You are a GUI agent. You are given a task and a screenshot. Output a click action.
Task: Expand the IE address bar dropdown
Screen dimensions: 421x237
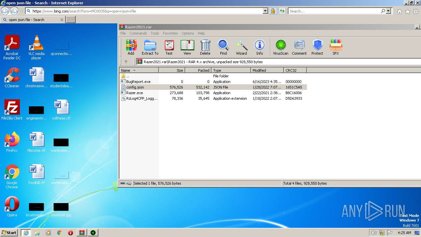click(265, 11)
